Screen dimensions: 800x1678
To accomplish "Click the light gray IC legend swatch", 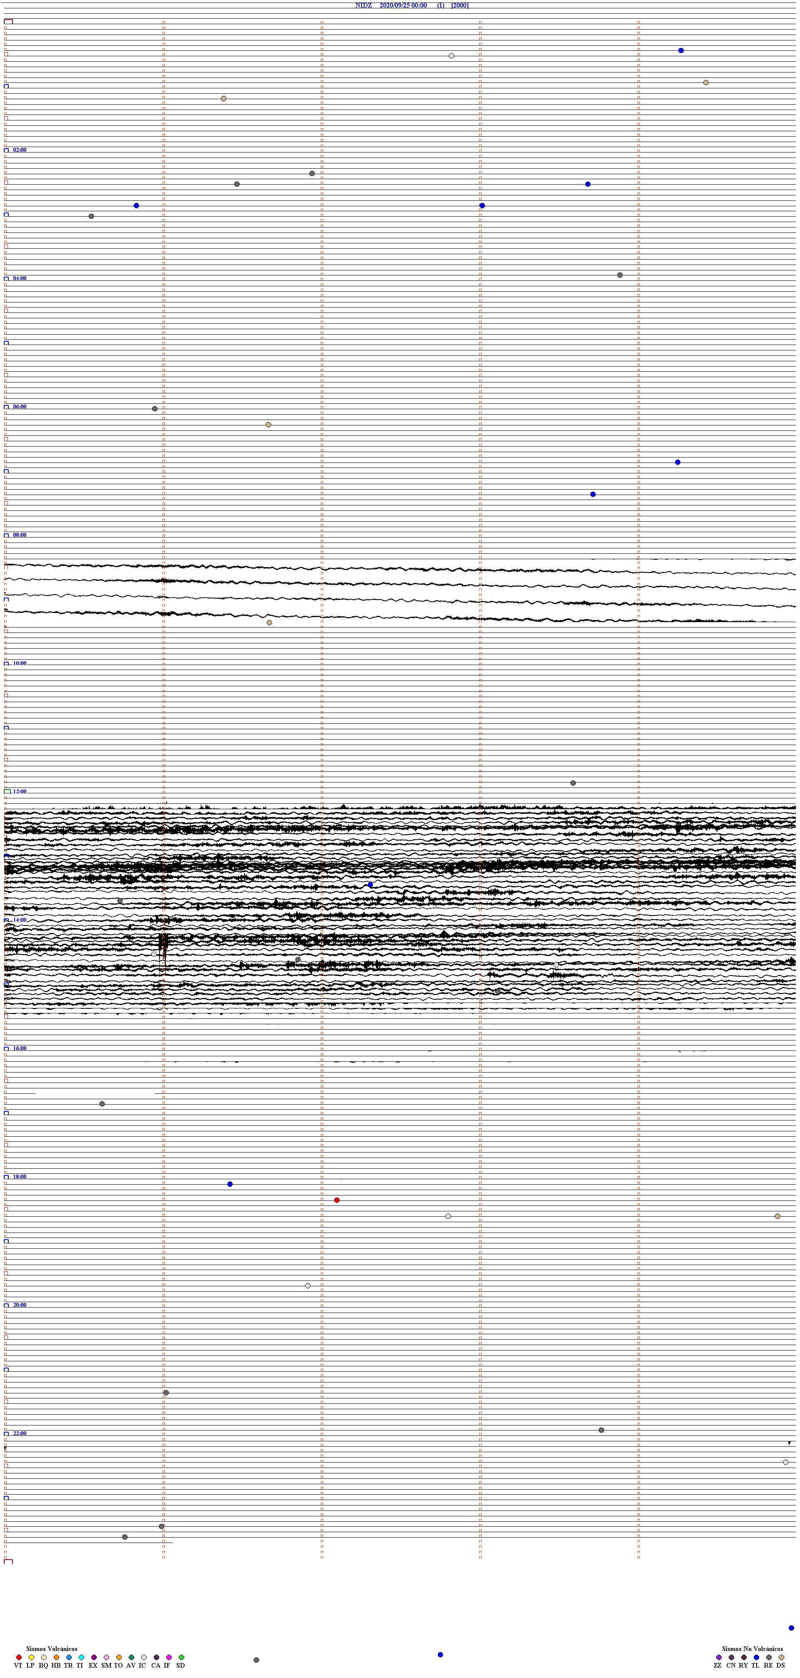I will tap(144, 1657).
